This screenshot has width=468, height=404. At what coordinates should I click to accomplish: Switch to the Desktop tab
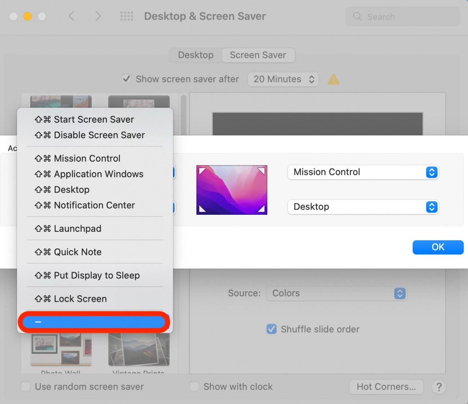tap(195, 55)
